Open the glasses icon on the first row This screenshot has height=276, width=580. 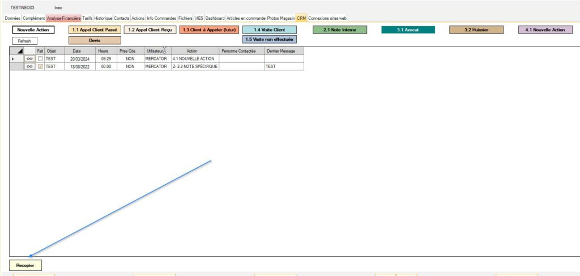(30, 59)
